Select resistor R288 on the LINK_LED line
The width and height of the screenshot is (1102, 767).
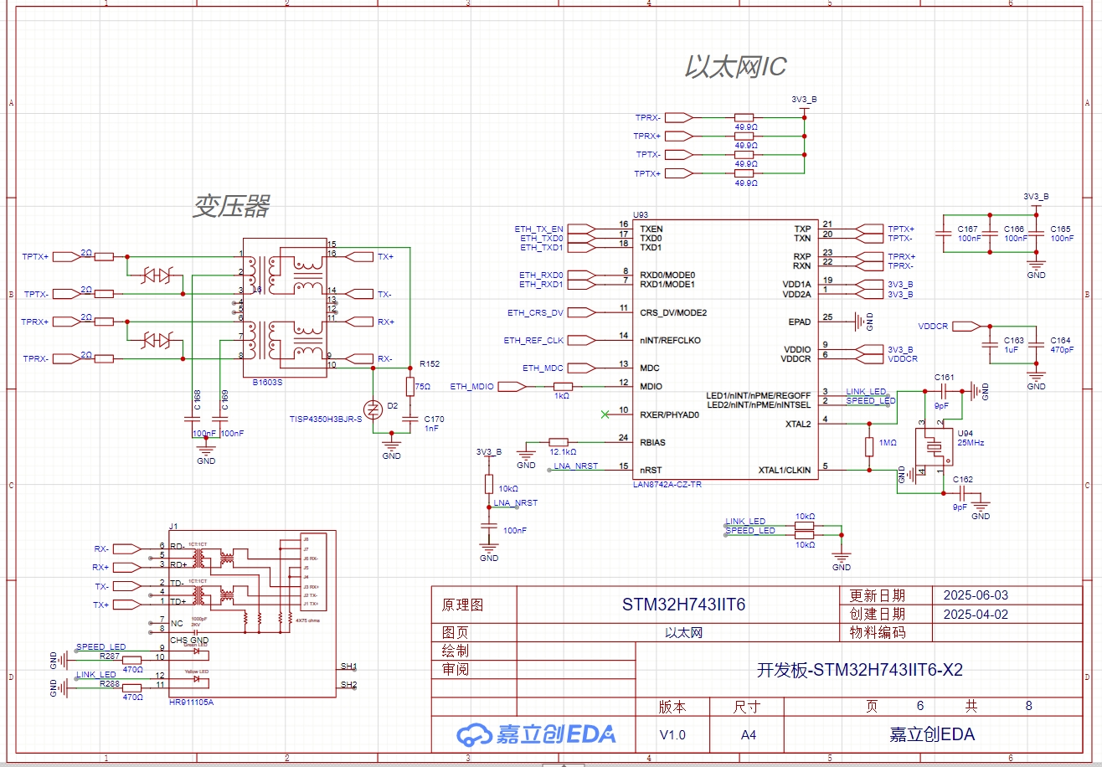coord(132,687)
